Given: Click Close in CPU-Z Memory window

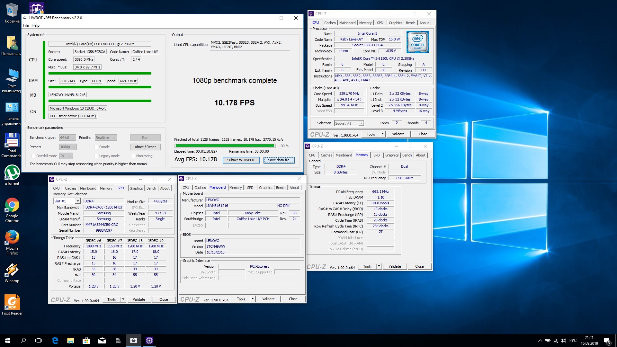Looking at the screenshot, I should (419, 266).
